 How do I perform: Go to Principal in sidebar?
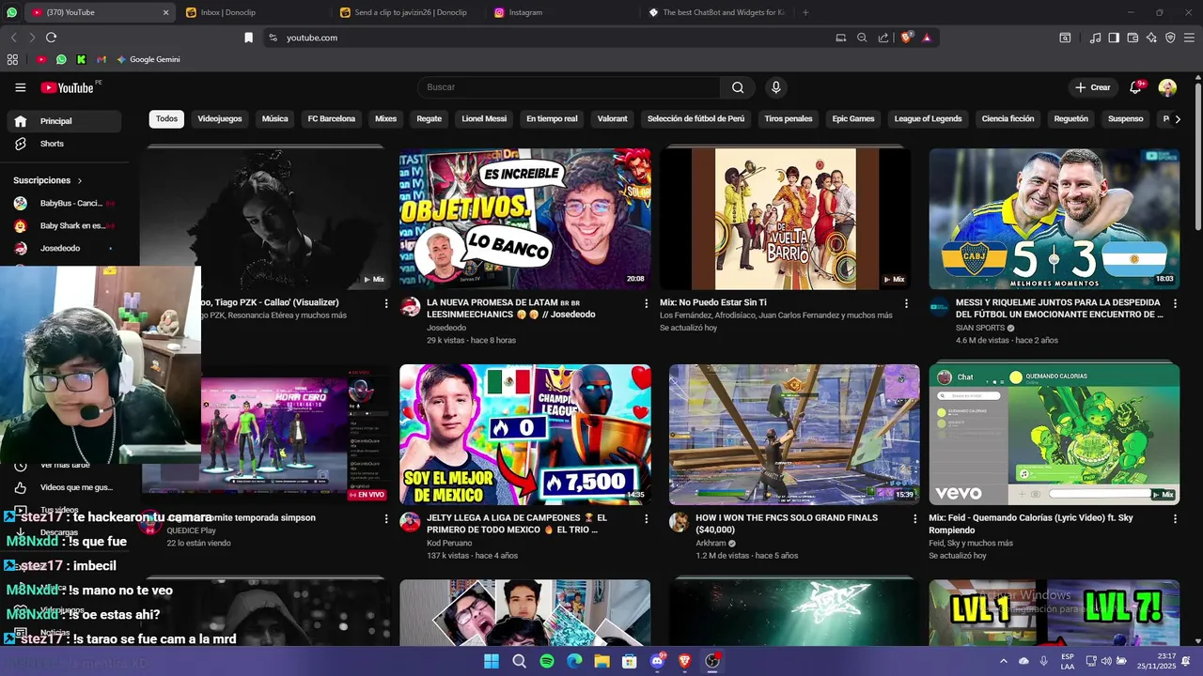[64, 121]
